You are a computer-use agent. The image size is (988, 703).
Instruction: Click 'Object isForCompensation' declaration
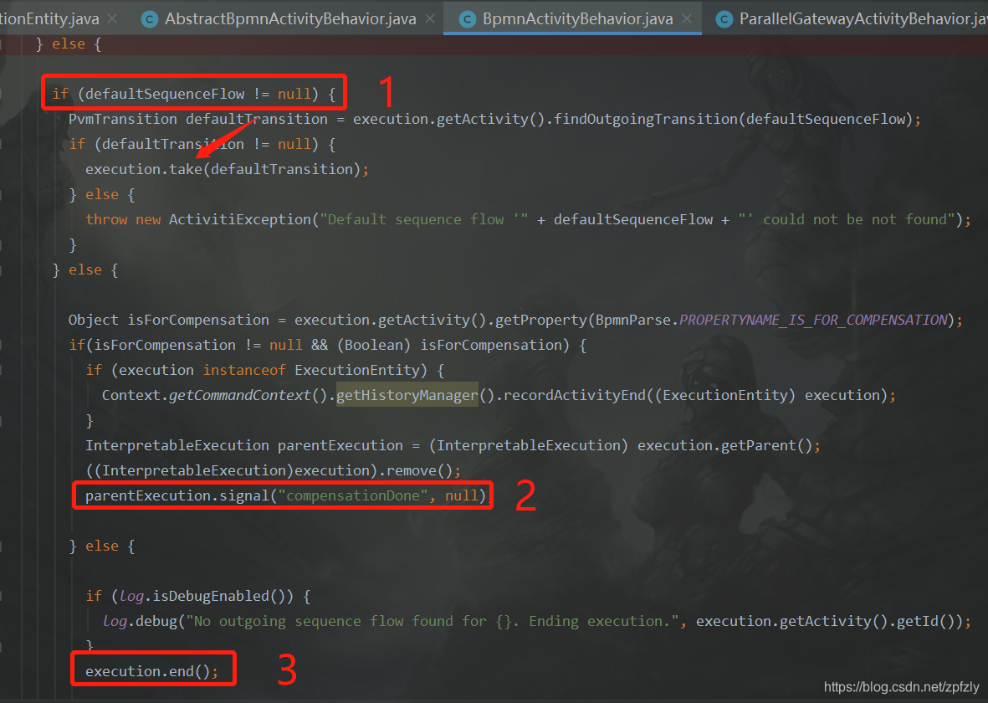coord(168,320)
